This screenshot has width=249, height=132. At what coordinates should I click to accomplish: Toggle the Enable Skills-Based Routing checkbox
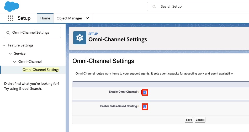click(x=145, y=107)
